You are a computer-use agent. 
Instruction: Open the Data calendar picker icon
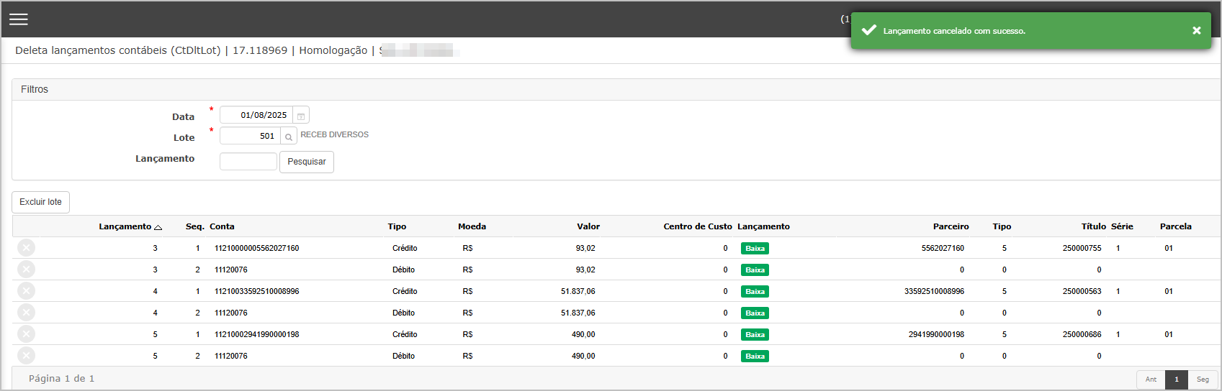tap(301, 116)
